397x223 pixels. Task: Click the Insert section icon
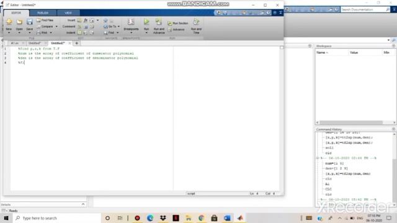tap(79, 20)
